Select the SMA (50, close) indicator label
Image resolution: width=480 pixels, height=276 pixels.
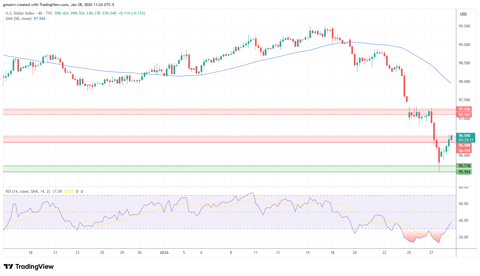pos(18,19)
